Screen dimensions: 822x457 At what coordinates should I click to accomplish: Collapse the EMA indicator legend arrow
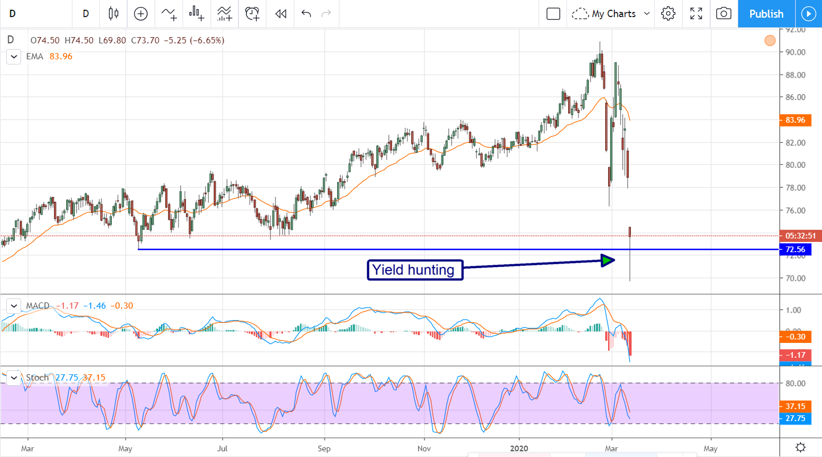(13, 56)
